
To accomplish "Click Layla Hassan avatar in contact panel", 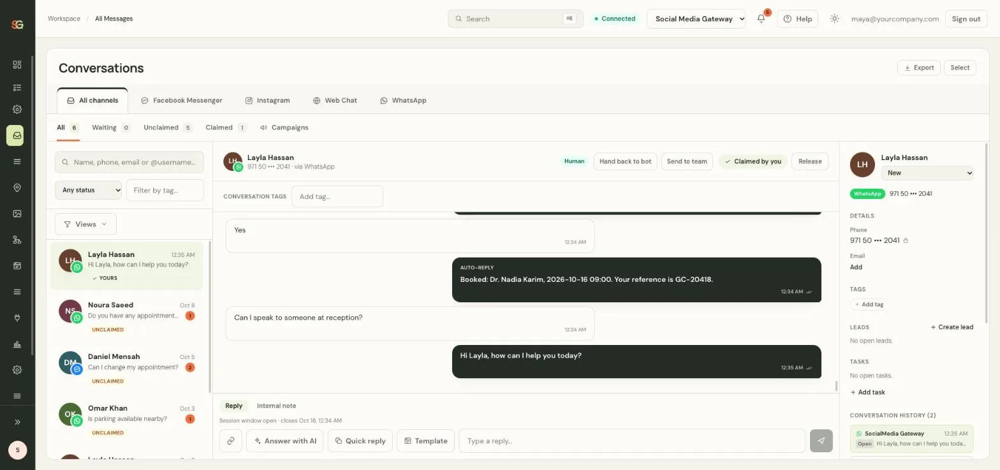I will click(862, 165).
